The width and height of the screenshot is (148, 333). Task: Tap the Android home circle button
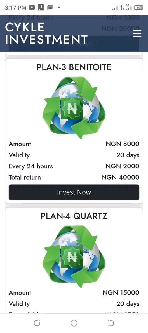tap(74, 323)
